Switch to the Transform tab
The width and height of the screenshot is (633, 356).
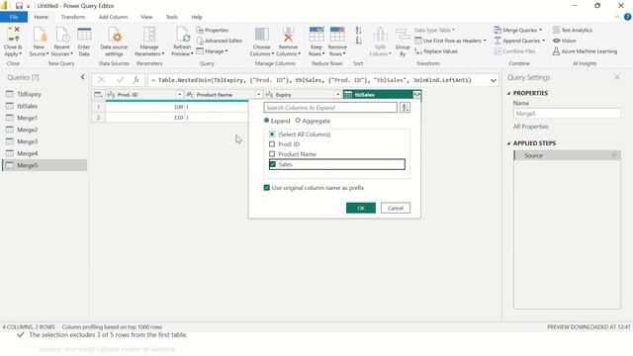point(73,17)
